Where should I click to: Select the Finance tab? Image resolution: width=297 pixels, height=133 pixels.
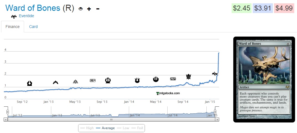[12, 27]
